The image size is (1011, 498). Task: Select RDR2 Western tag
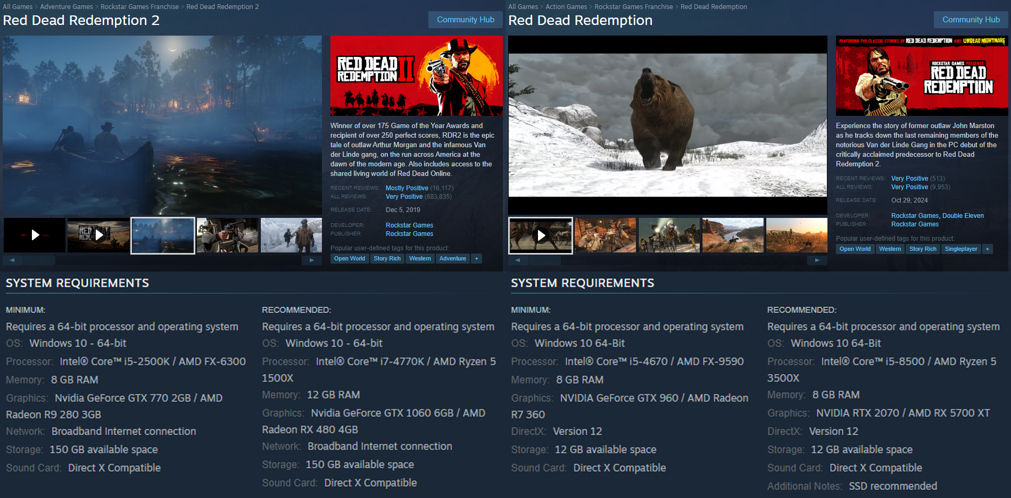tap(420, 258)
